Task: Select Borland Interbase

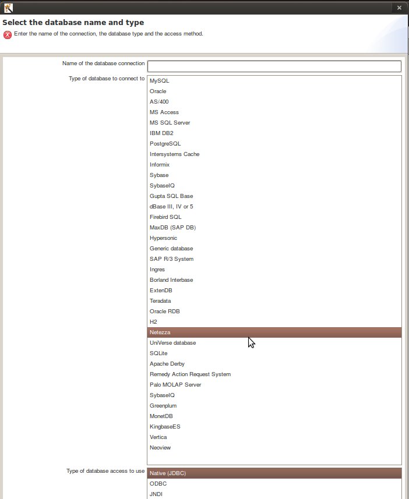Action: [x=274, y=281]
